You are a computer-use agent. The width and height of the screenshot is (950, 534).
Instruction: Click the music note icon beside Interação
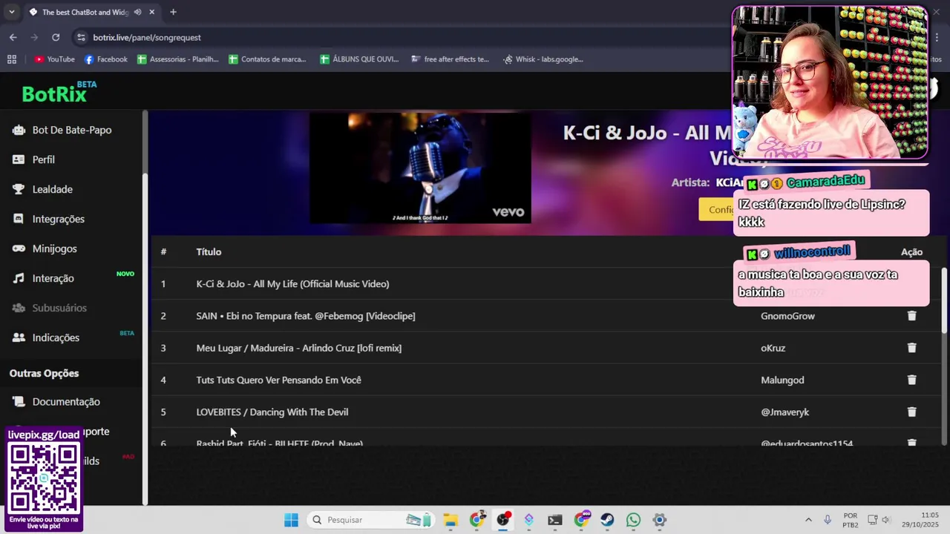[x=19, y=278]
